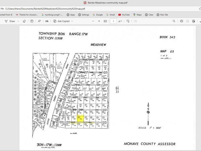This screenshot has width=201, height=151.
Task: Click the address bar URL
Action: (45, 9)
